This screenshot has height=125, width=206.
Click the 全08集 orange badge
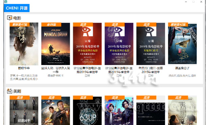[51, 24]
